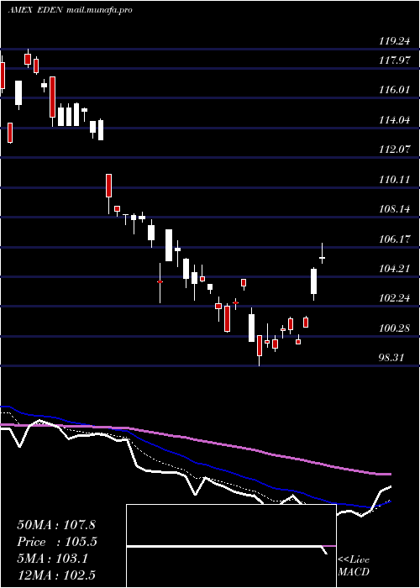This screenshot has height=588, width=420.
Task: Click the Price : 105.5 readout
Action: pos(57,542)
